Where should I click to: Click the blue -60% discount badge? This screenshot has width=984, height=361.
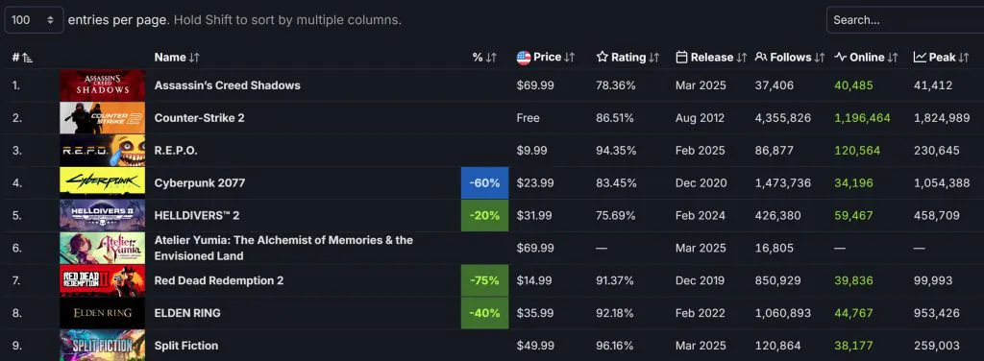click(x=484, y=183)
